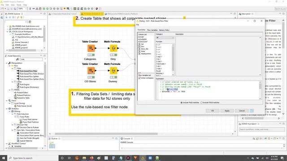The width and height of the screenshot is (287, 161).
Task: Collapse the Decision Tree folder expander
Action: pyautogui.click(x=13, y=125)
